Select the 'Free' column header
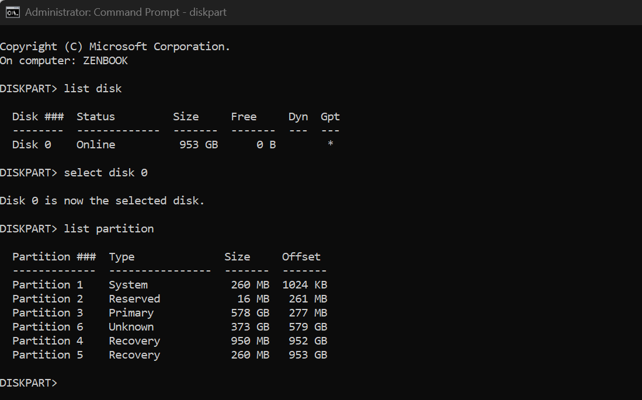 [244, 117]
